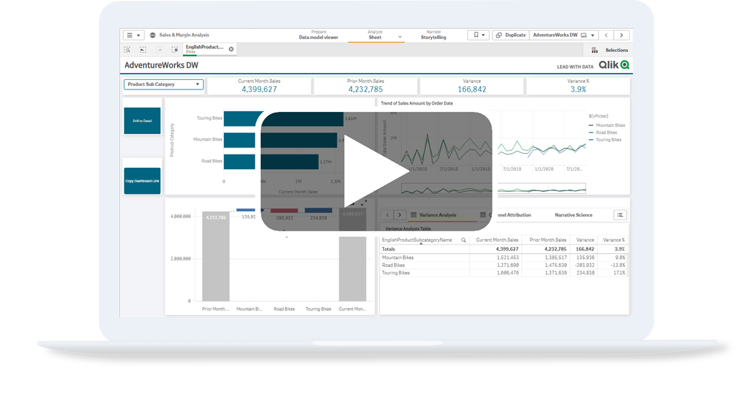Sort by EnglishProductSubcategoryName column header
The width and height of the screenshot is (752, 405).
coord(417,240)
